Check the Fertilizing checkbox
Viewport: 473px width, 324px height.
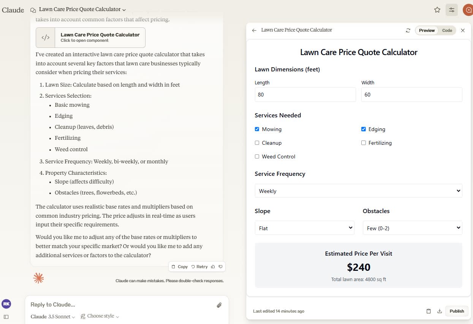(x=364, y=143)
